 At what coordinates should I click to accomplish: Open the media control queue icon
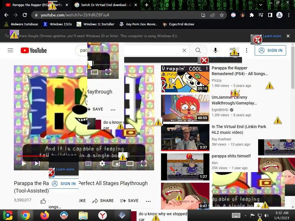coord(261,15)
